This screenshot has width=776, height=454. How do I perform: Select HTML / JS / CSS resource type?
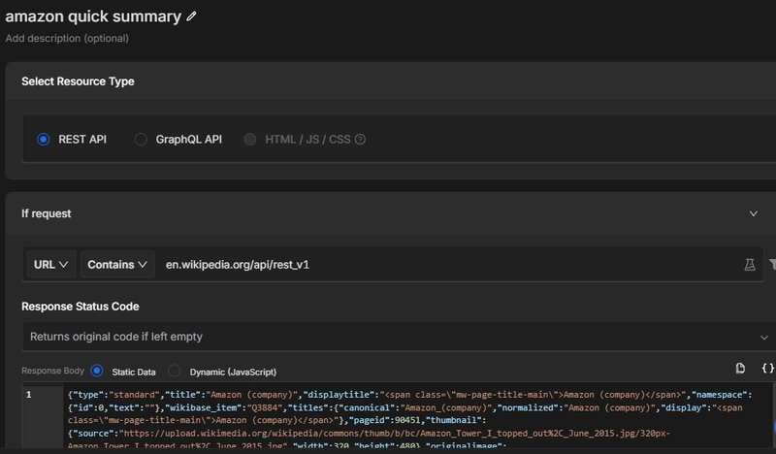250,140
